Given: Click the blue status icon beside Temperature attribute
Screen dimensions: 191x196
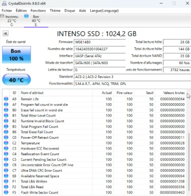Looking at the screenshot, I should 6,143.
